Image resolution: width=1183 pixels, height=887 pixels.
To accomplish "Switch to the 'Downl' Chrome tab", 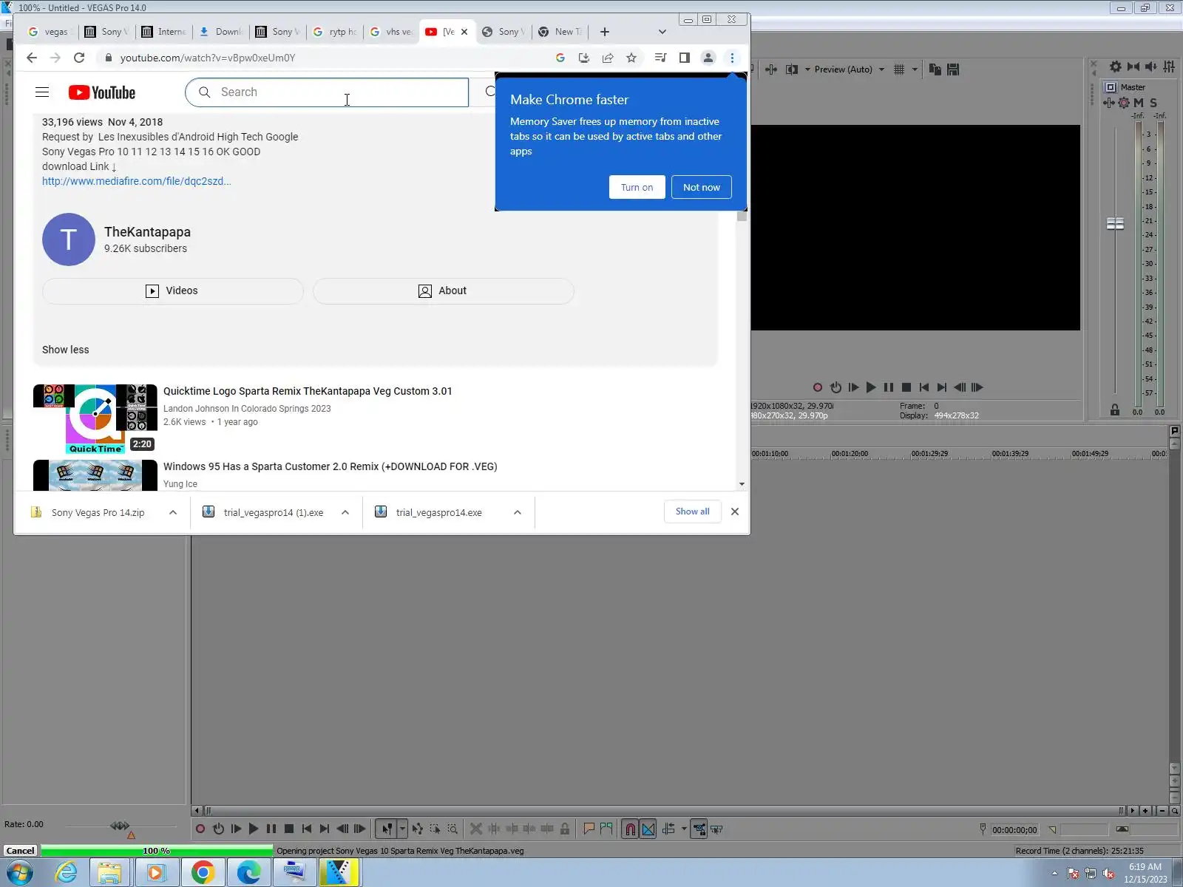I will tap(221, 32).
